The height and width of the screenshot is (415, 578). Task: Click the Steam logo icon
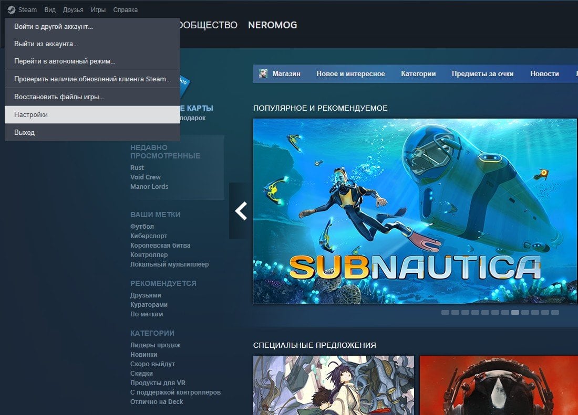[x=12, y=10]
